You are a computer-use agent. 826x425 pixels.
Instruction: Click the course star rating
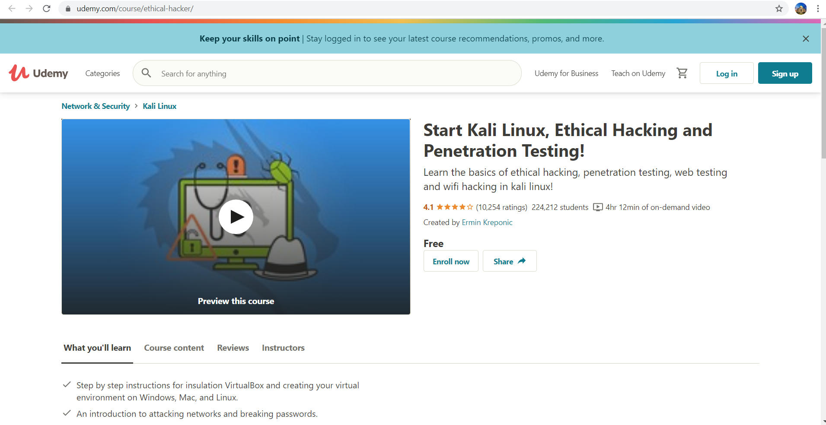tap(455, 207)
